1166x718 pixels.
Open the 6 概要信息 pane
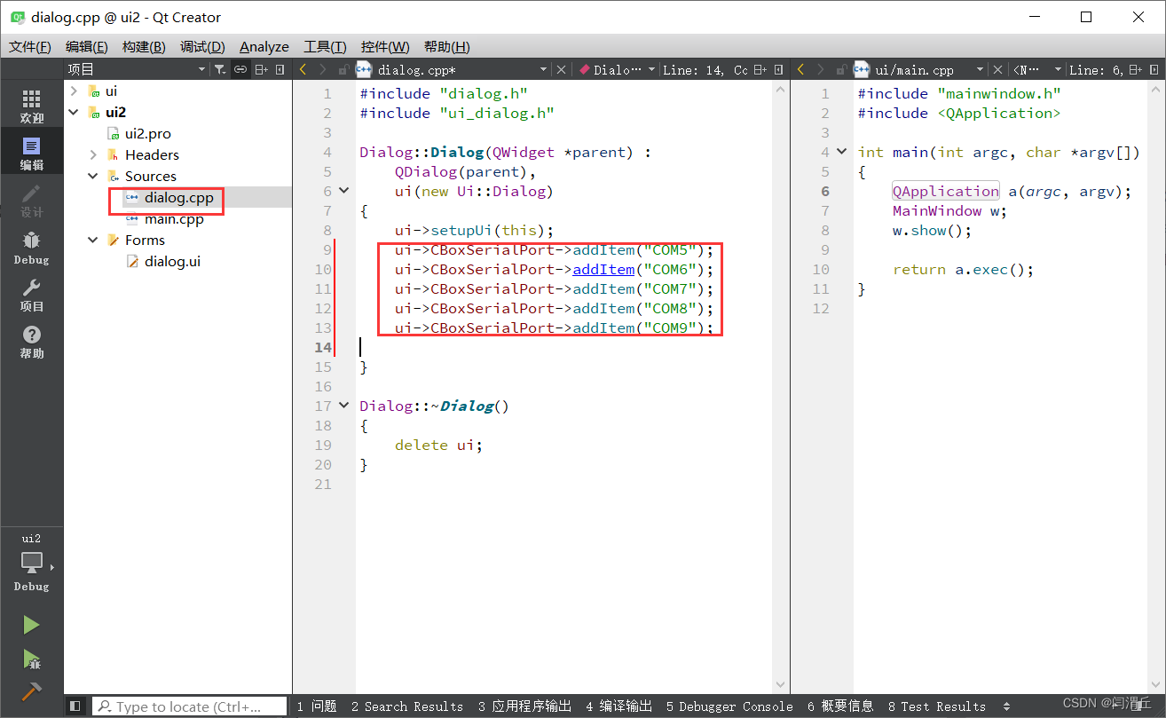(x=840, y=706)
